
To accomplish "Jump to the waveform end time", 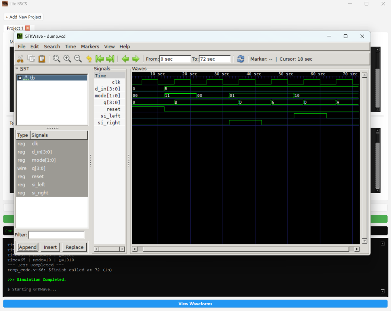I will (110, 59).
